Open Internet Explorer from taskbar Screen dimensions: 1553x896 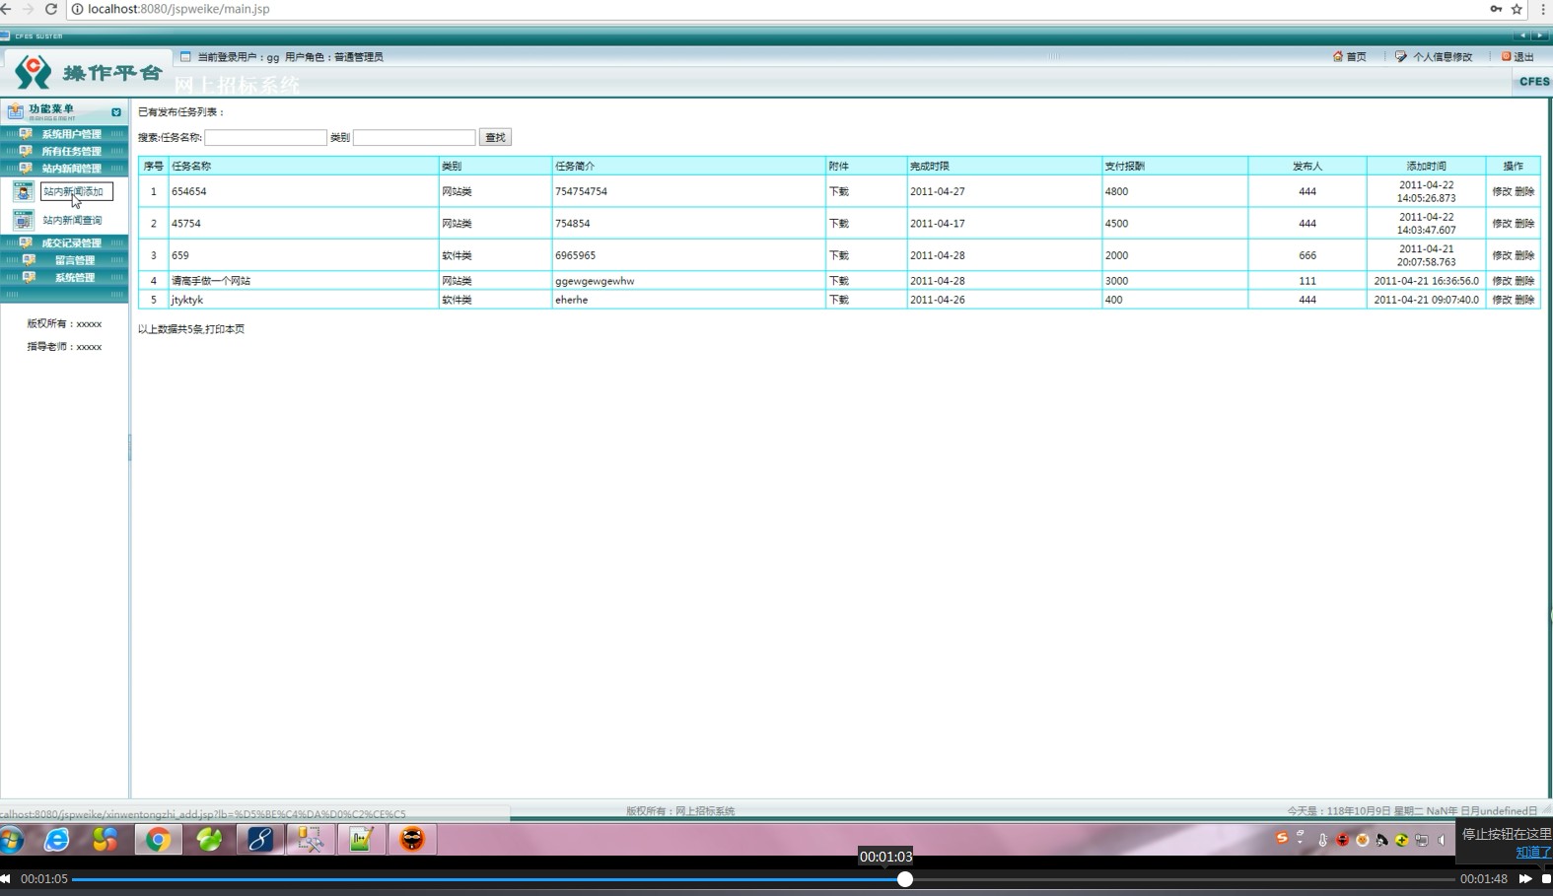click(x=57, y=840)
